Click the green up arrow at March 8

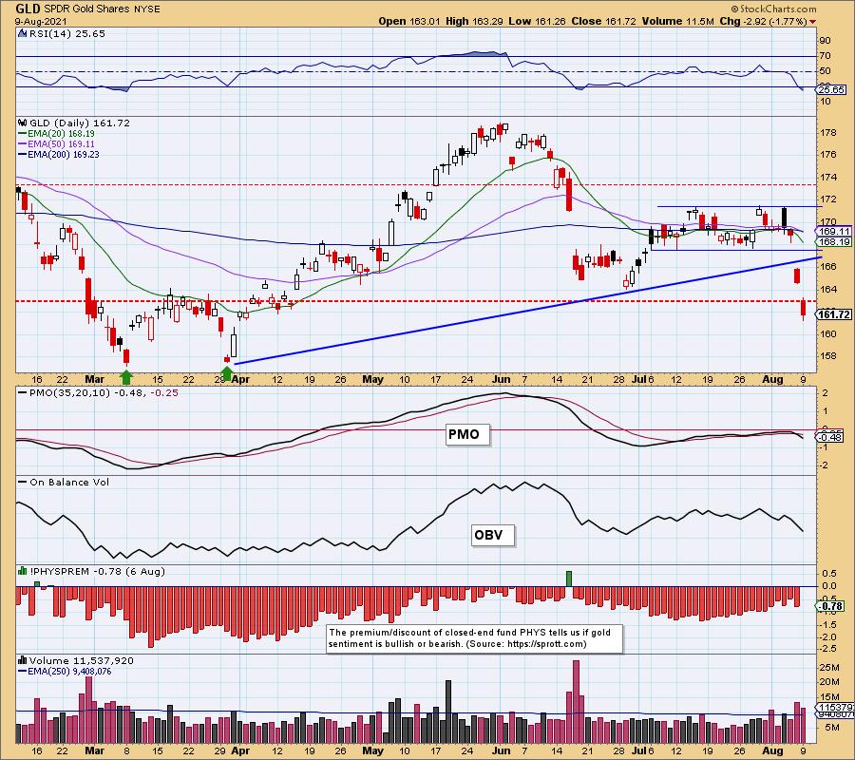click(x=126, y=377)
